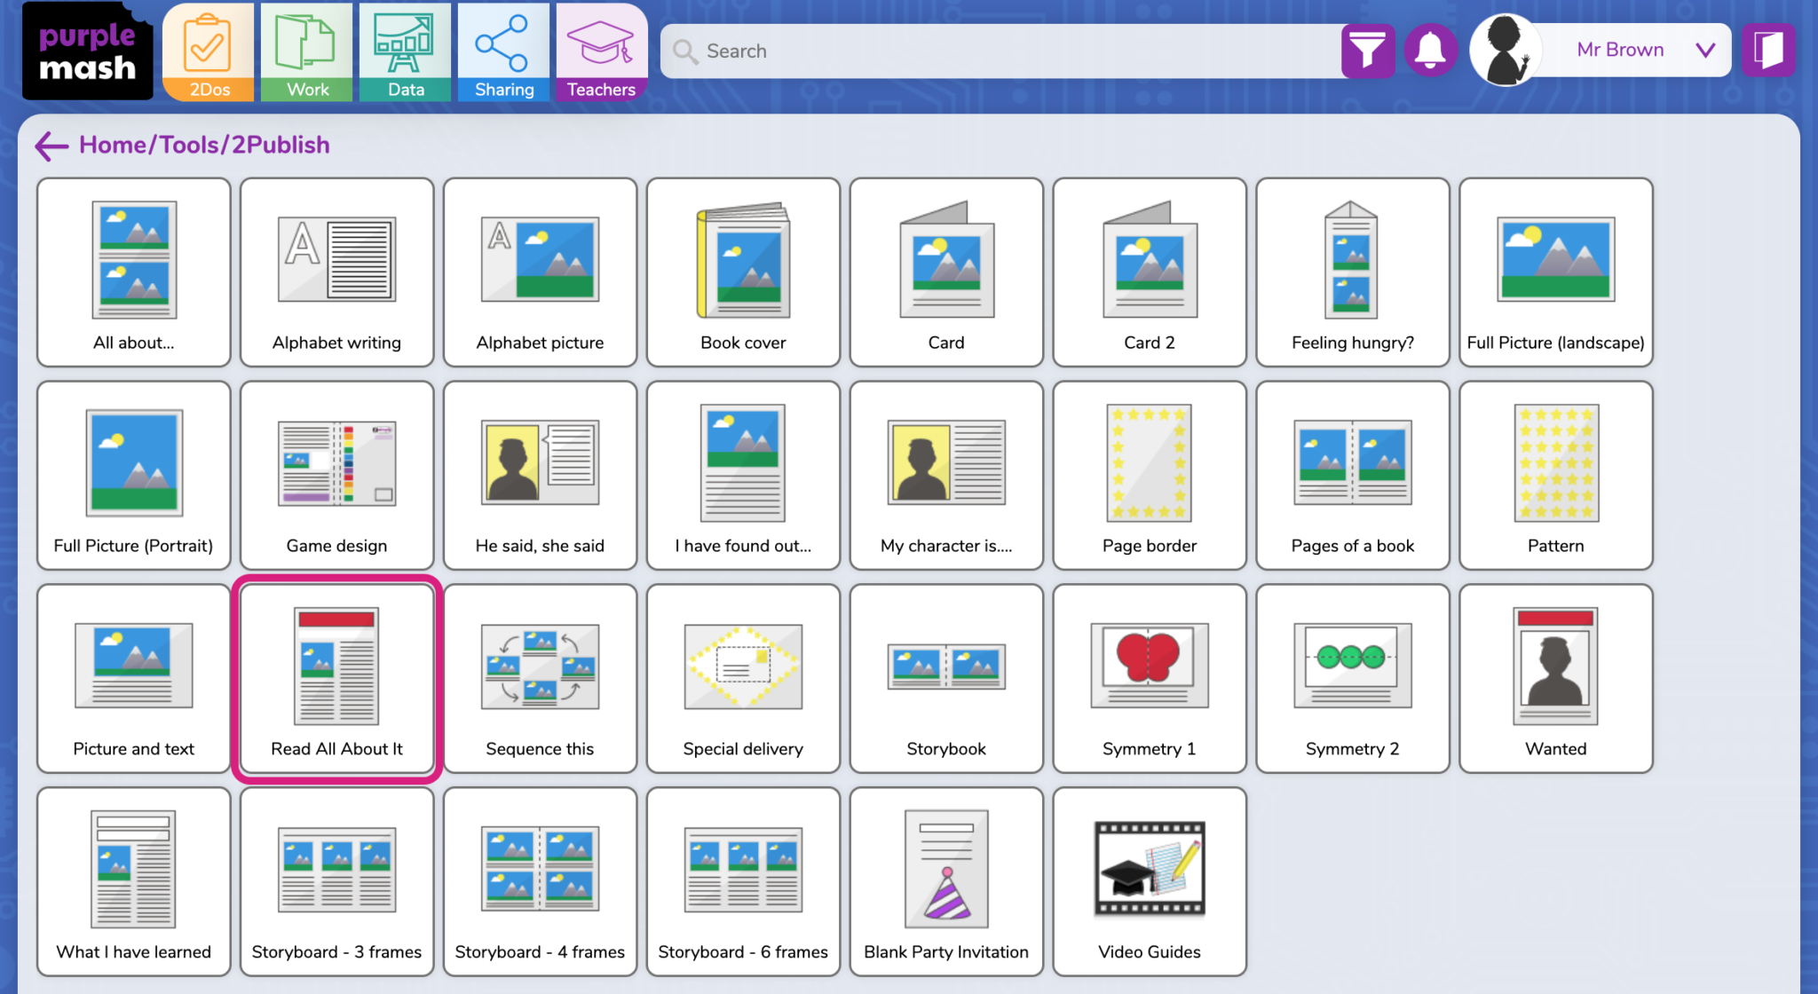1818x994 pixels.
Task: Open the Video Guides tile
Action: coord(1149,881)
